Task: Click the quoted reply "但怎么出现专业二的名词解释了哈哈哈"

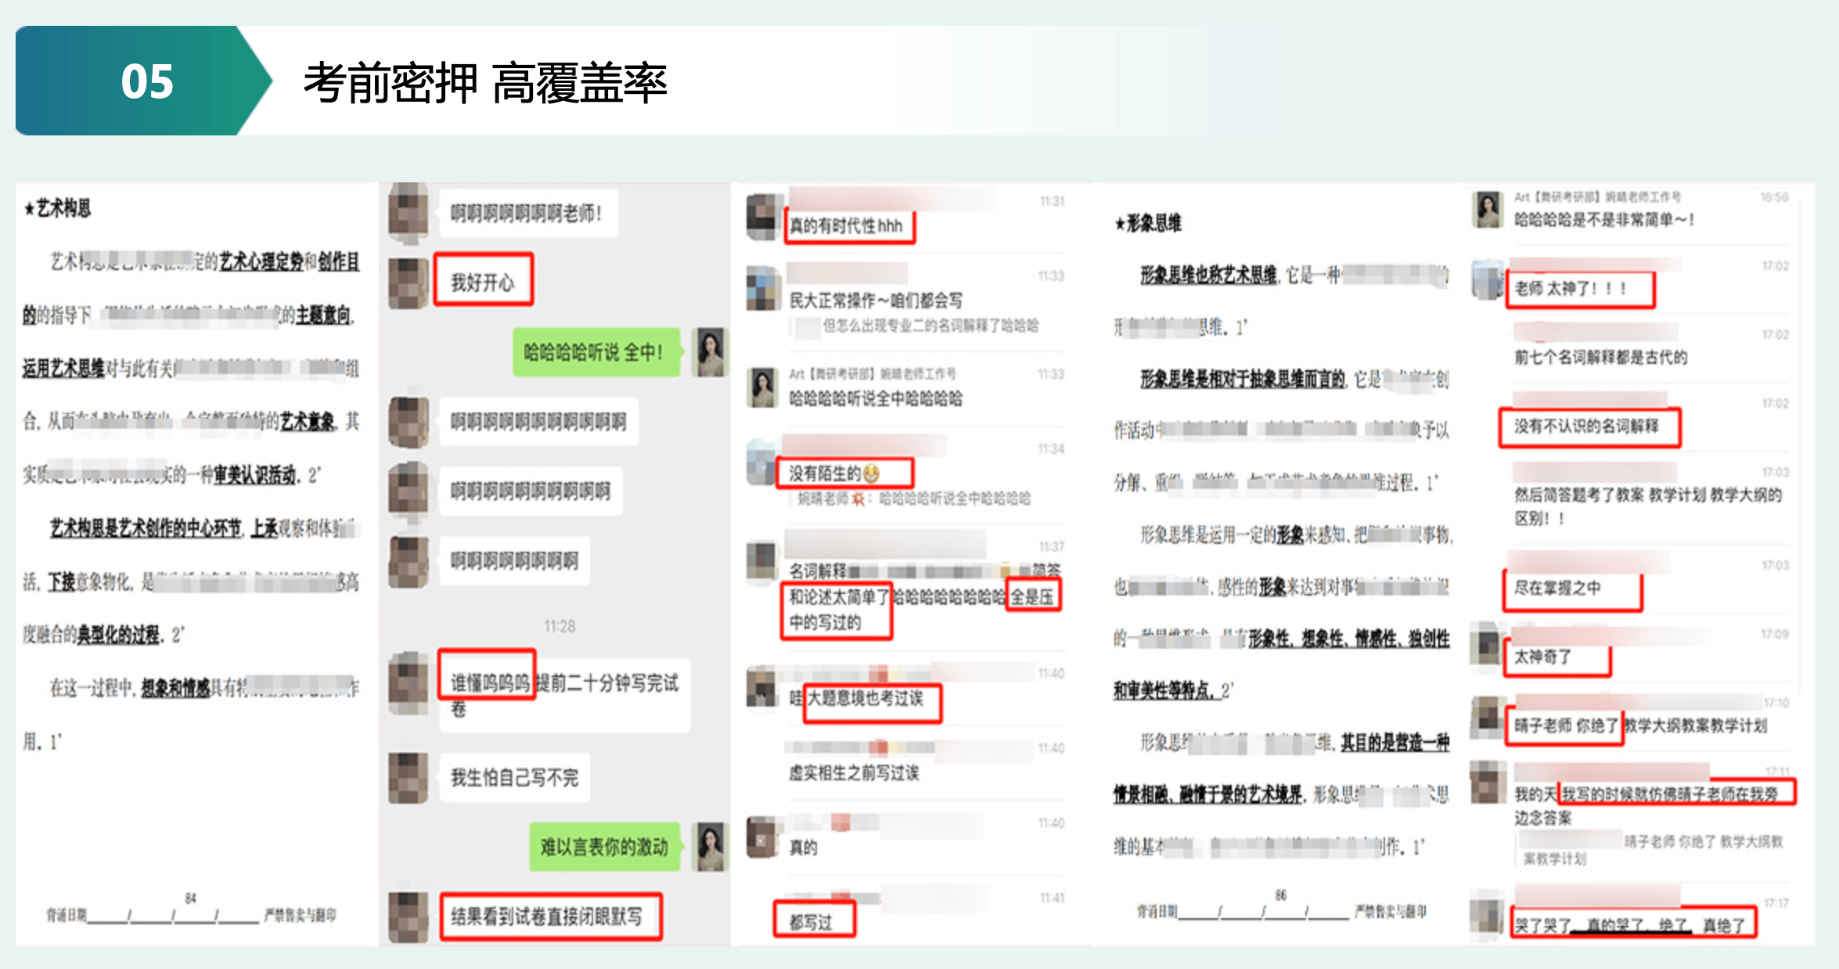Action: [x=930, y=326]
